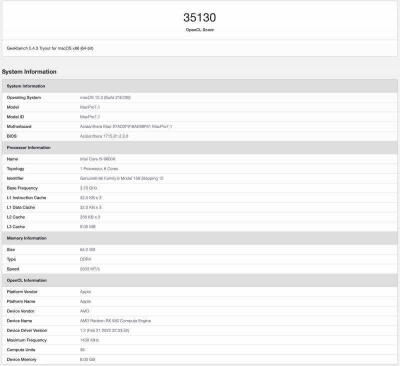
Task: Select the 8.00 GB device memory value
Action: click(x=87, y=359)
